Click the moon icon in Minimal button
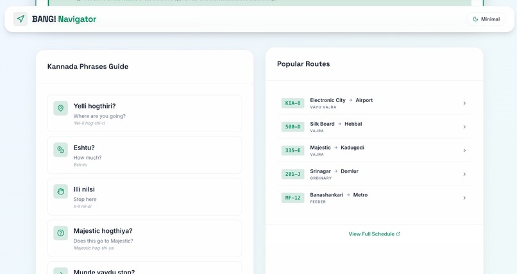Viewport: 517px width, 274px height. (x=475, y=19)
